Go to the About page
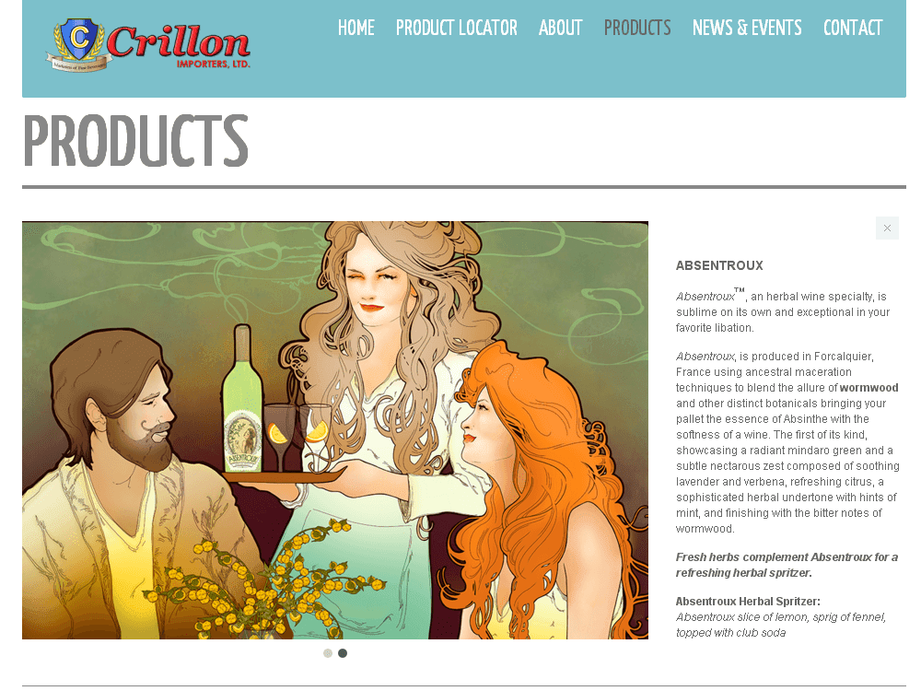The image size is (921, 691). 560,28
